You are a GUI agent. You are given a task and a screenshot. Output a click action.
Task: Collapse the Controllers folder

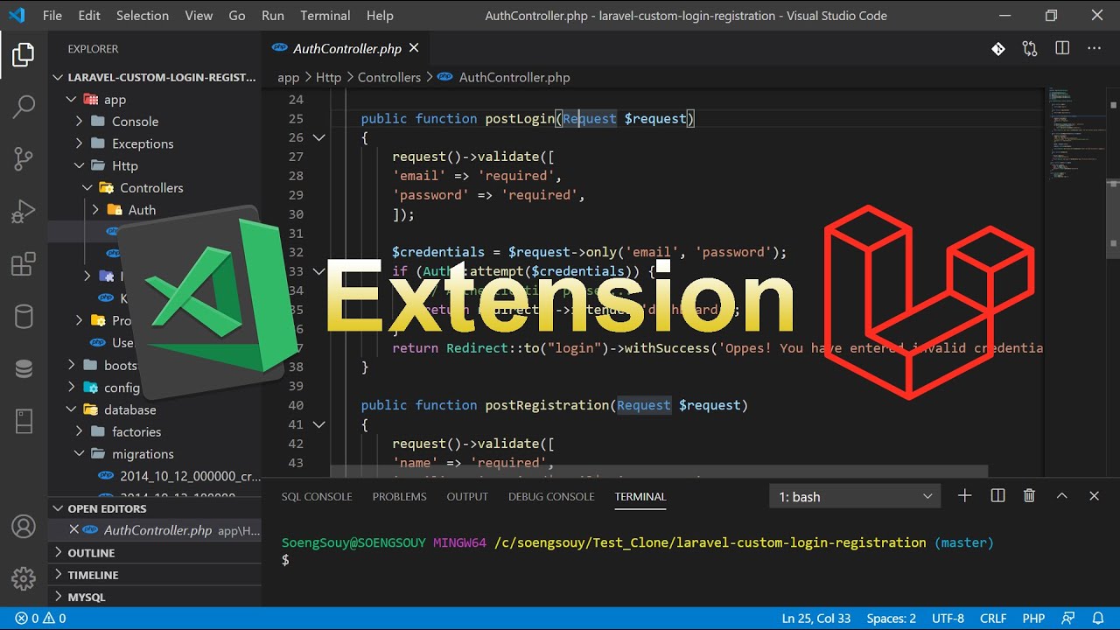(87, 187)
